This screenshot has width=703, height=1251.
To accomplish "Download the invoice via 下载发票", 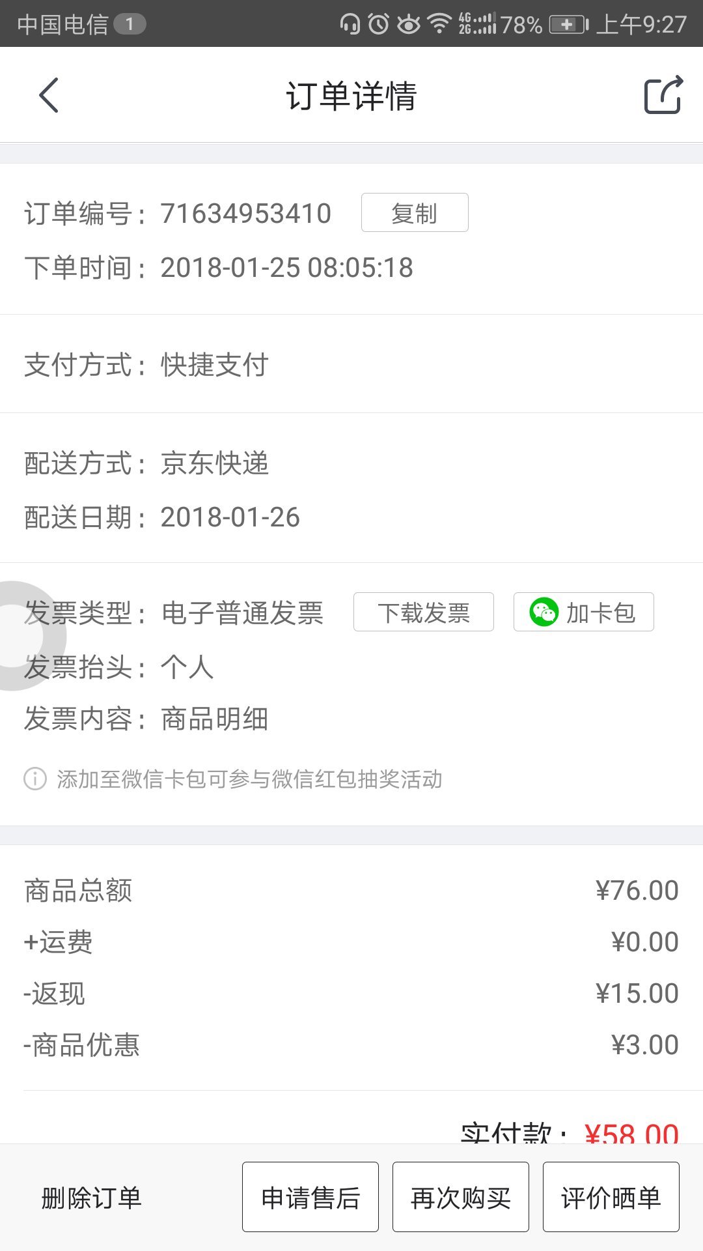I will [424, 612].
